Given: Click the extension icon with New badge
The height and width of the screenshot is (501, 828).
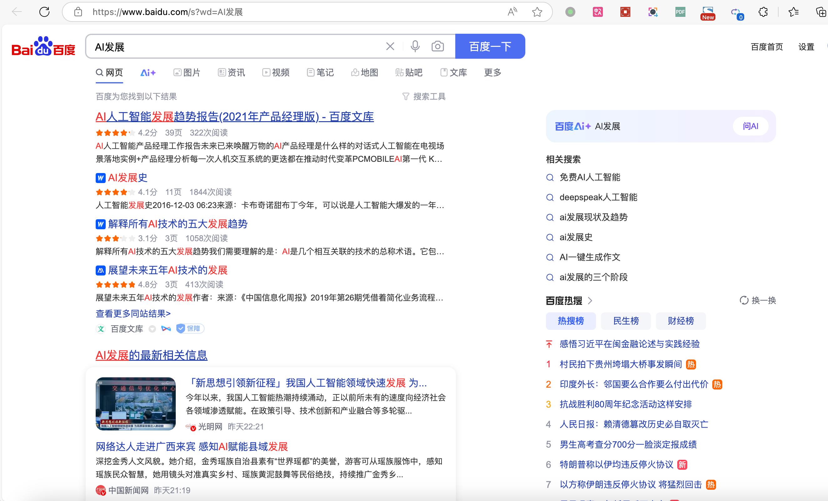Looking at the screenshot, I should coord(708,13).
